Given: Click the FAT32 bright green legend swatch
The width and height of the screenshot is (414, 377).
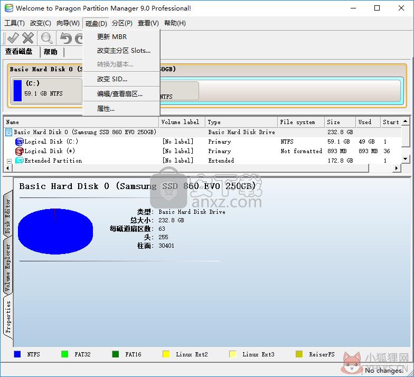Looking at the screenshot, I should coord(64,354).
